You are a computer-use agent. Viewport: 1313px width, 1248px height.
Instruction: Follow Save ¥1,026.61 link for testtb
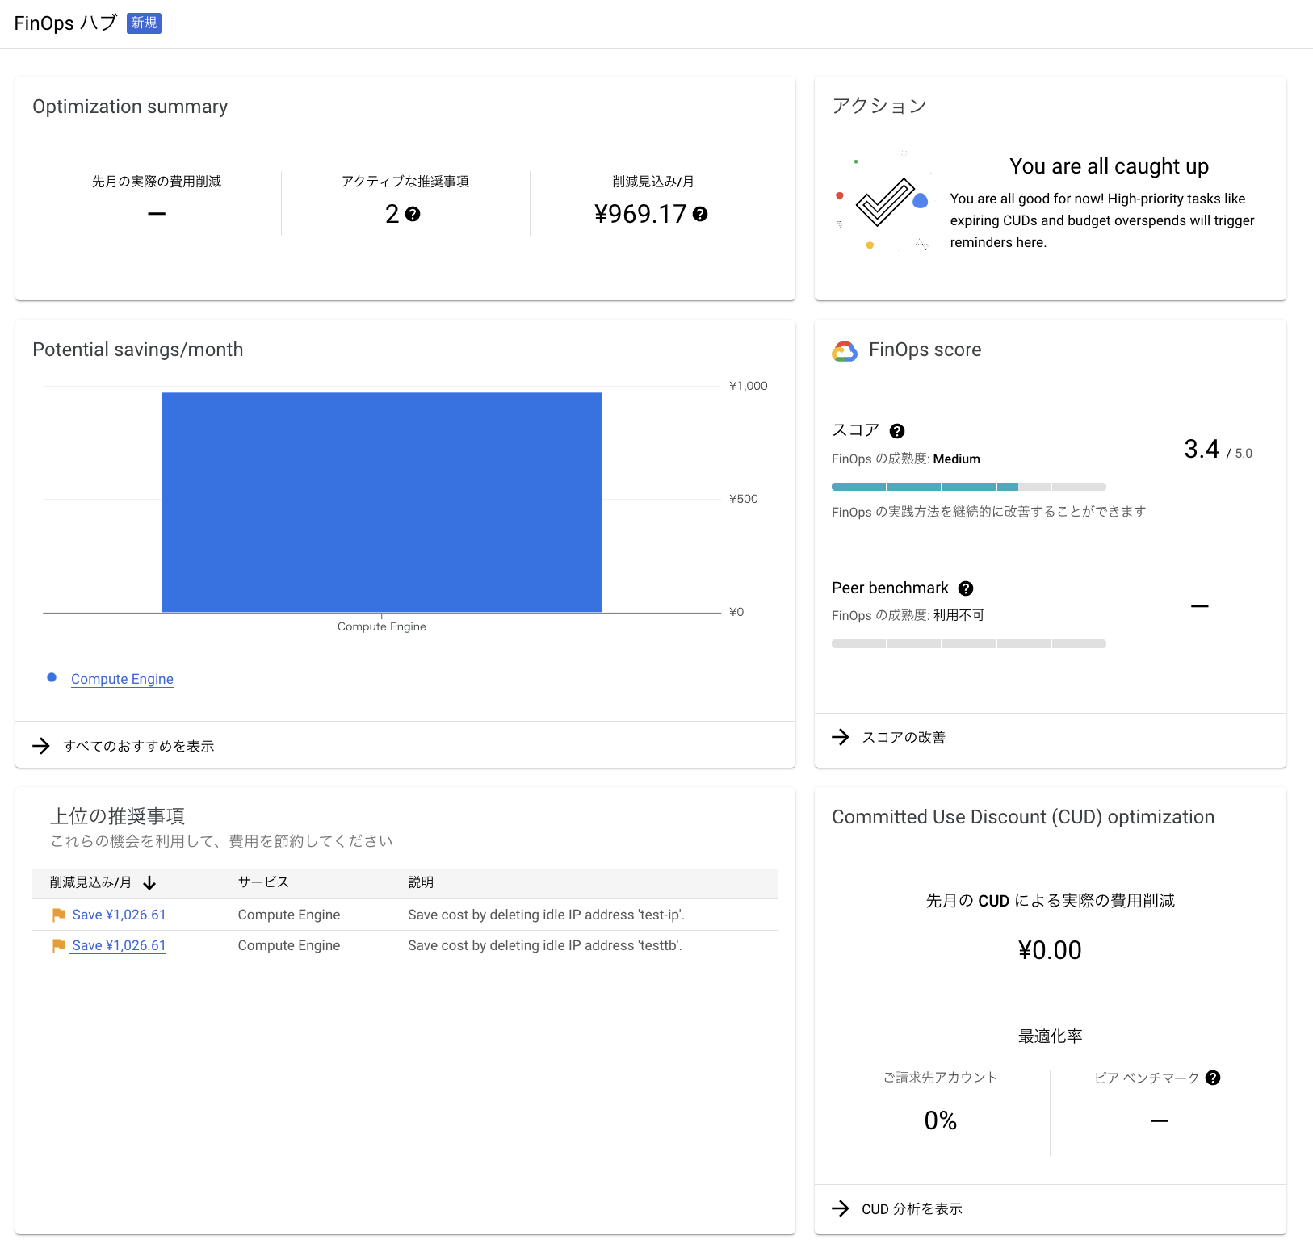pyautogui.click(x=118, y=944)
